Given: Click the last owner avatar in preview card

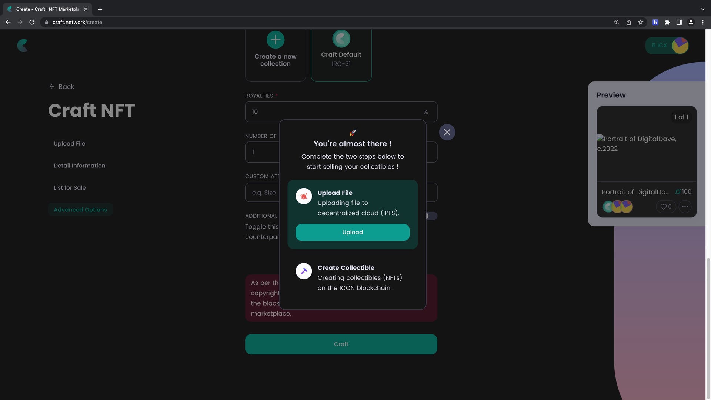Looking at the screenshot, I should tap(626, 207).
